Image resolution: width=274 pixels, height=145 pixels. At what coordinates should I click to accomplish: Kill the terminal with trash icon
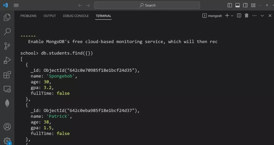246,16
